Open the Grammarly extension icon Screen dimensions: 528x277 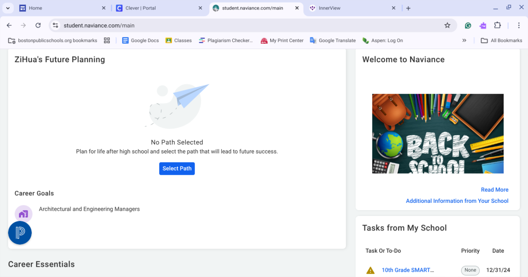tap(468, 26)
